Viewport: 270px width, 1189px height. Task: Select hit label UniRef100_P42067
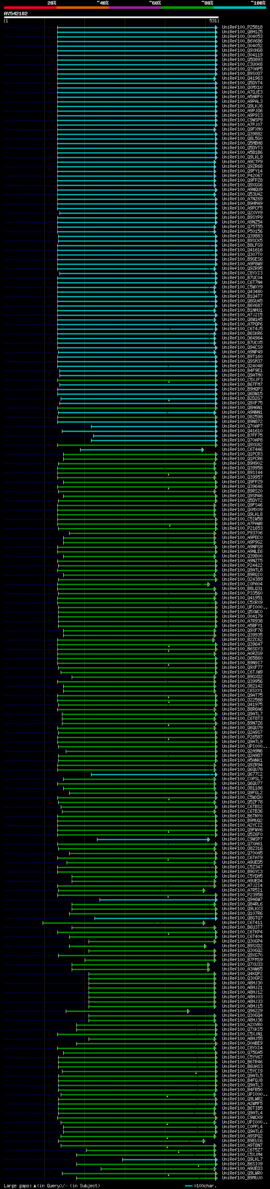pos(242,176)
